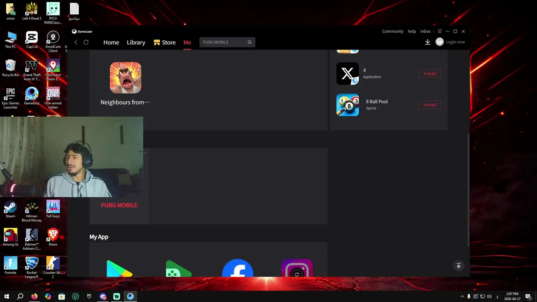Open Rocket League desktop shortcut
Image resolution: width=537 pixels, height=302 pixels.
pos(31,267)
